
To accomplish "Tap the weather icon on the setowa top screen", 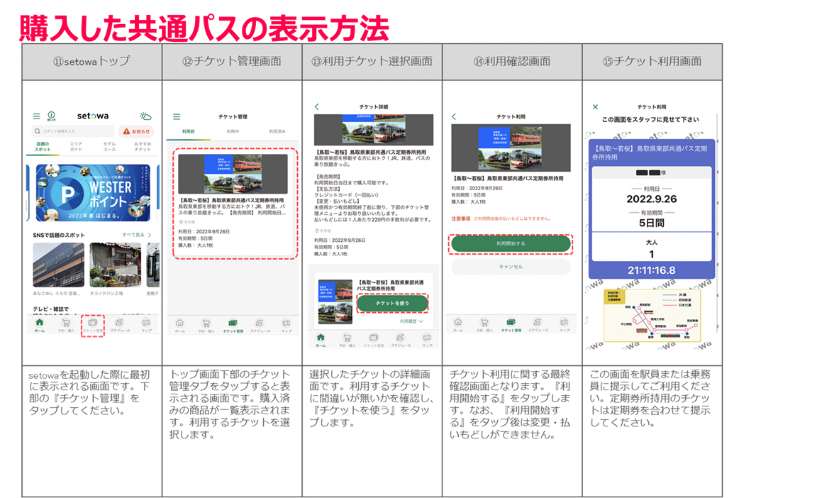I will point(145,116).
